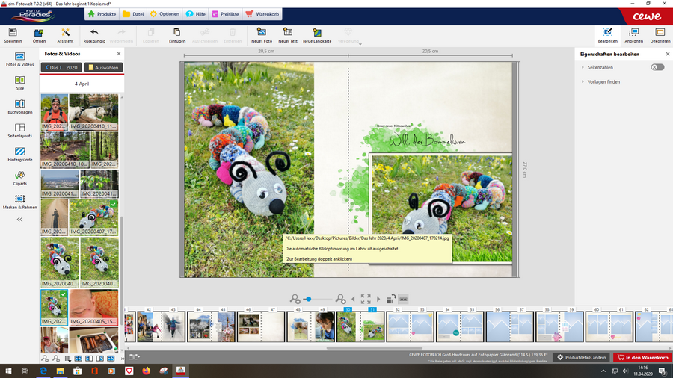Collapse the left sidebar with double chevron
This screenshot has width=673, height=378.
[20, 220]
